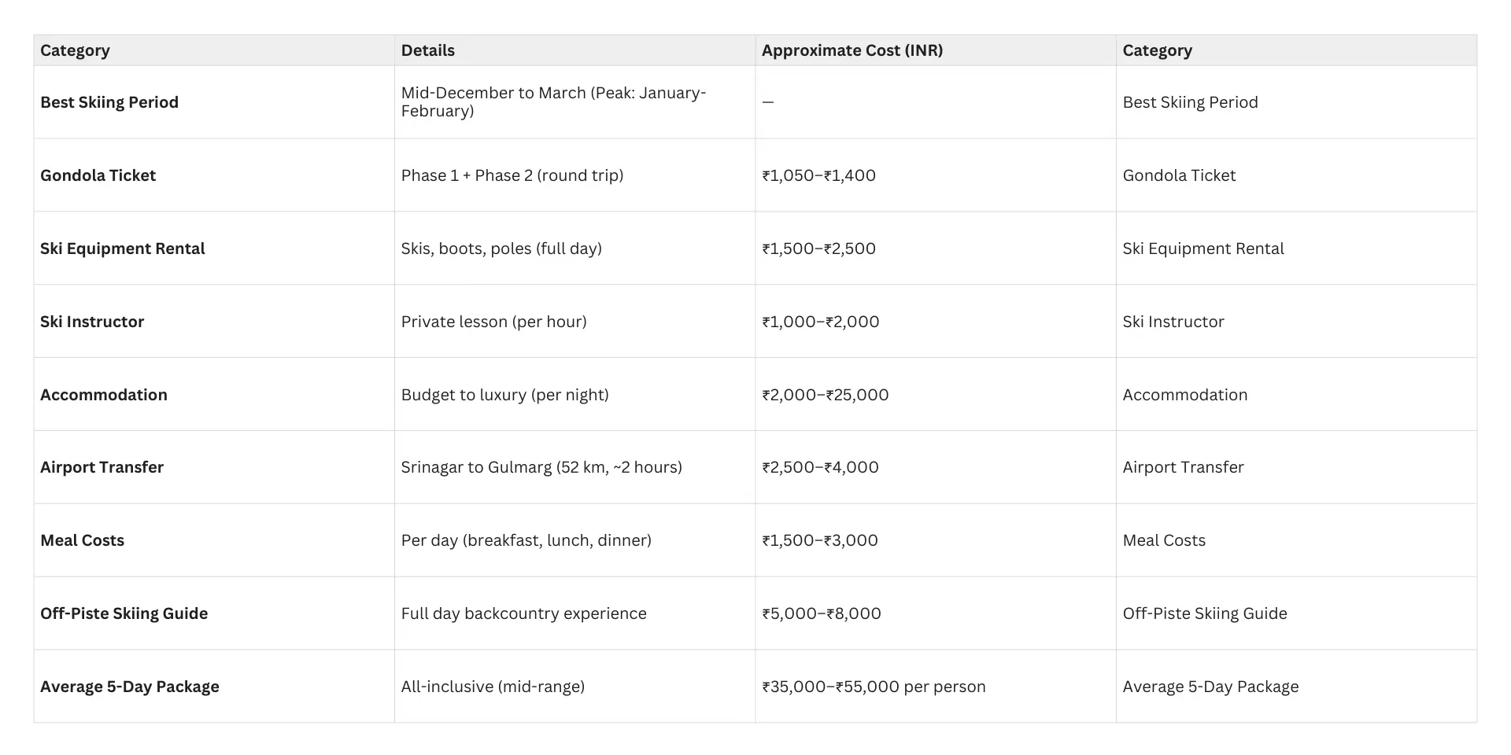Image resolution: width=1511 pixels, height=755 pixels.
Task: Click the bold Gondola Ticket cell
Action: click(x=98, y=175)
